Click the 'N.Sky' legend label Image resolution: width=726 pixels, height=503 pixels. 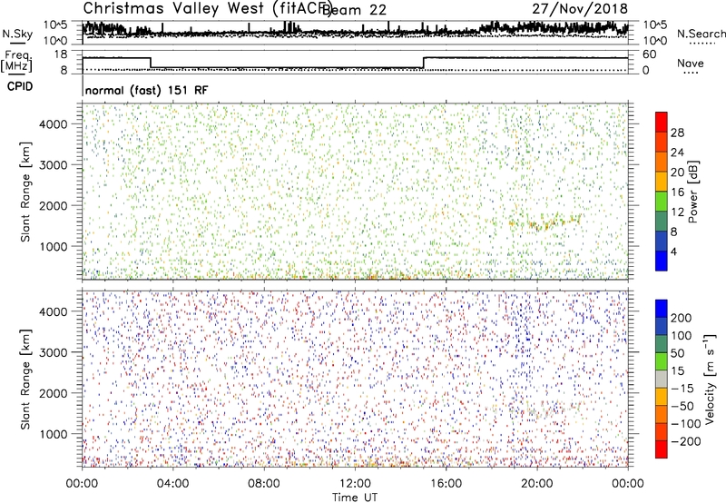click(17, 34)
